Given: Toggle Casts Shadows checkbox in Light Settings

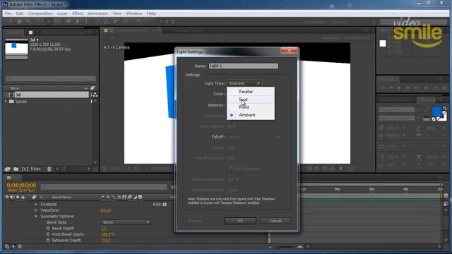Looking at the screenshot, I should [230, 169].
